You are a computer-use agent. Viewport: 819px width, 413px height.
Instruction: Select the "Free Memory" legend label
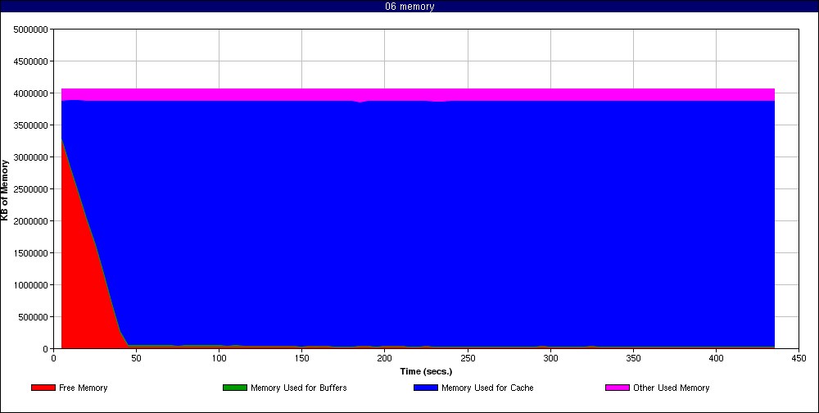tap(83, 388)
